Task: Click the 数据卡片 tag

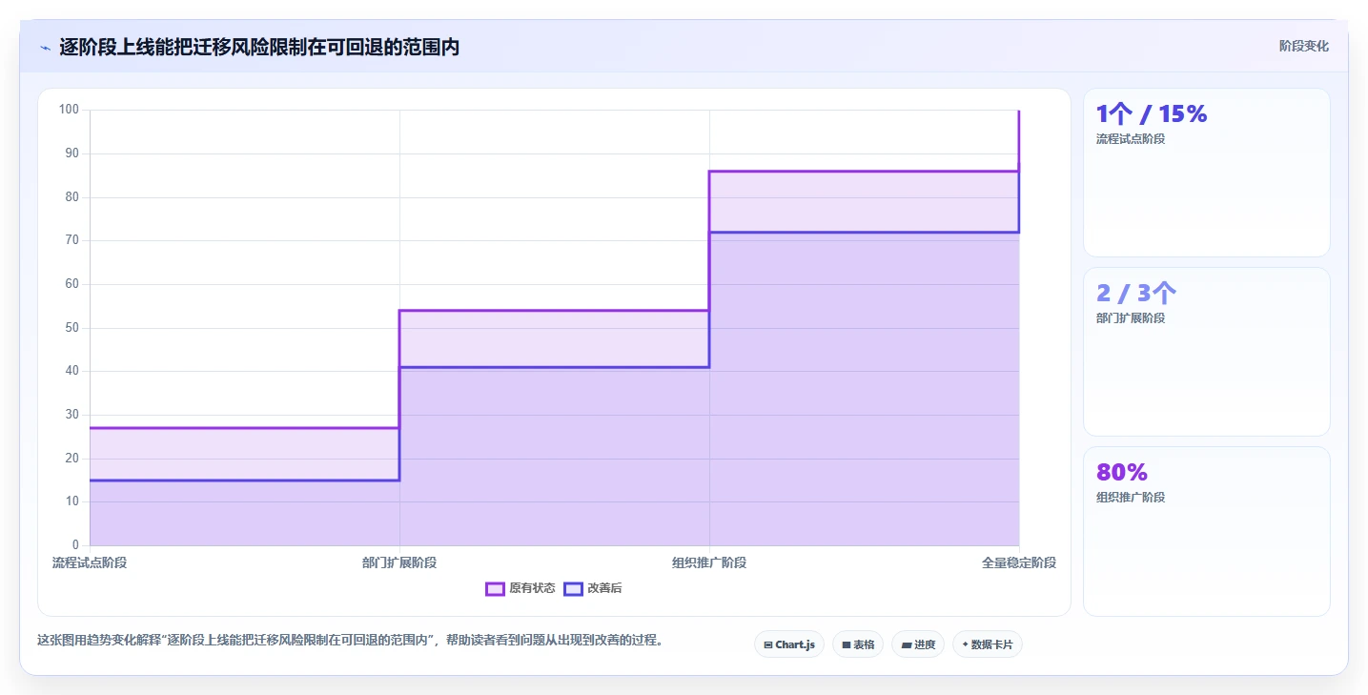Action: point(988,644)
